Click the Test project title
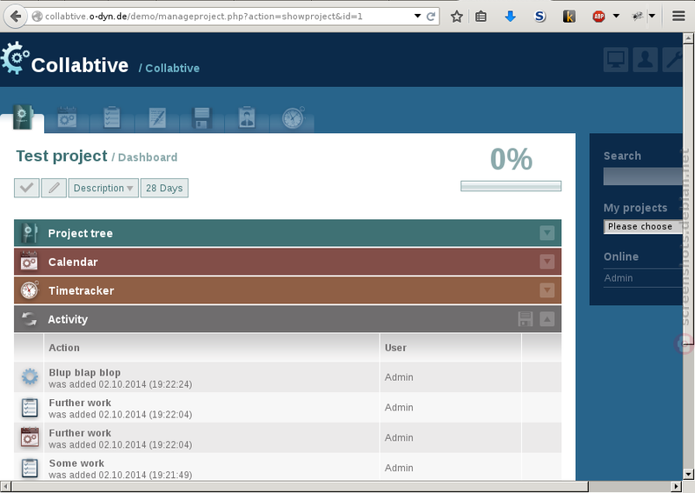Screen dimensions: 695x493 (x=62, y=156)
